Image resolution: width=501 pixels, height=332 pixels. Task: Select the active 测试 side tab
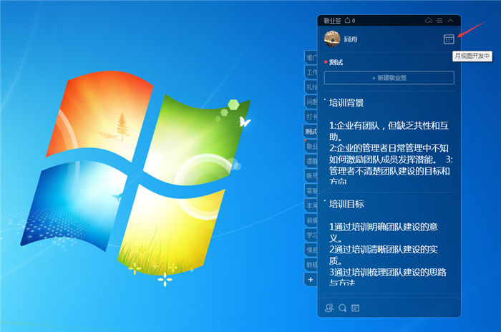coord(310,132)
